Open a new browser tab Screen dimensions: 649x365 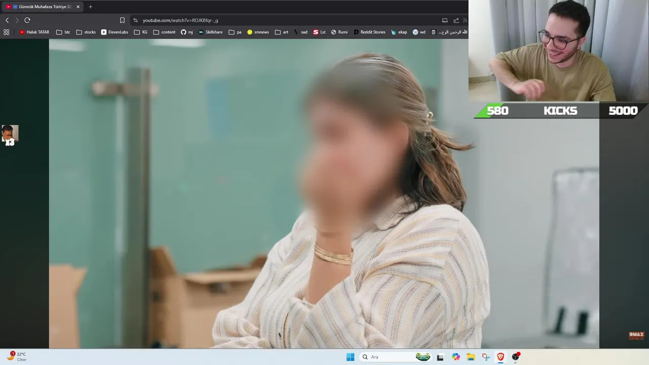click(x=90, y=7)
